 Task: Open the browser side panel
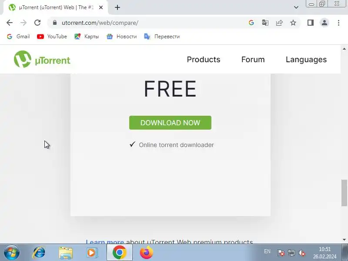[x=311, y=23]
